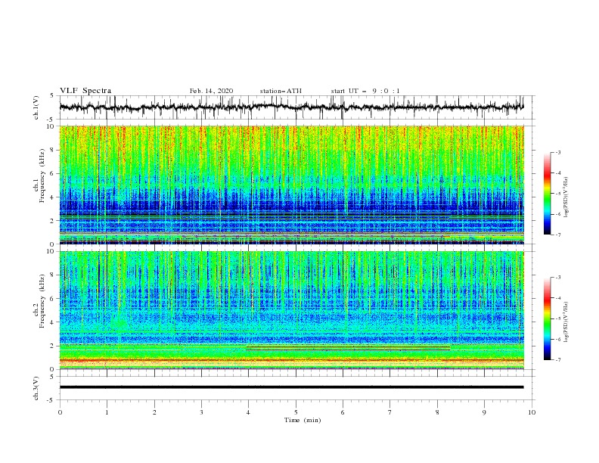Click the ch.1 PSD color scale bar
599x463 pixels.
tap(548, 194)
